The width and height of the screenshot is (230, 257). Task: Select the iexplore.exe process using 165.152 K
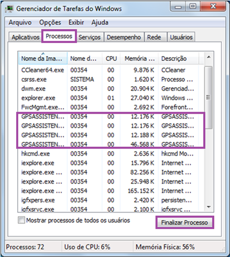pos(111,191)
